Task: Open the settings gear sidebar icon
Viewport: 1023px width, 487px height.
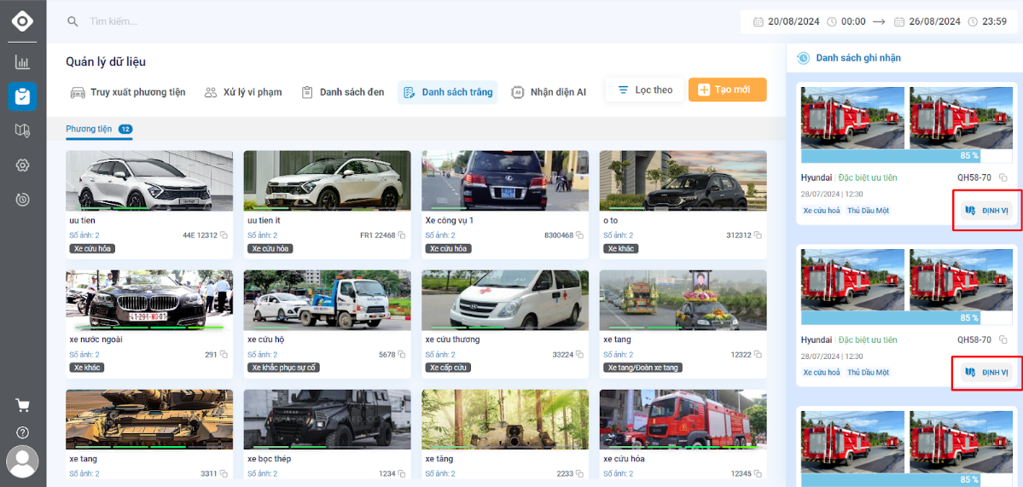Action: pyautogui.click(x=22, y=165)
